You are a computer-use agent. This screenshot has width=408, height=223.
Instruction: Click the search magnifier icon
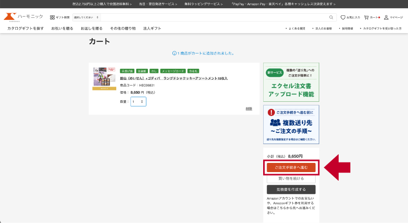pos(331,17)
